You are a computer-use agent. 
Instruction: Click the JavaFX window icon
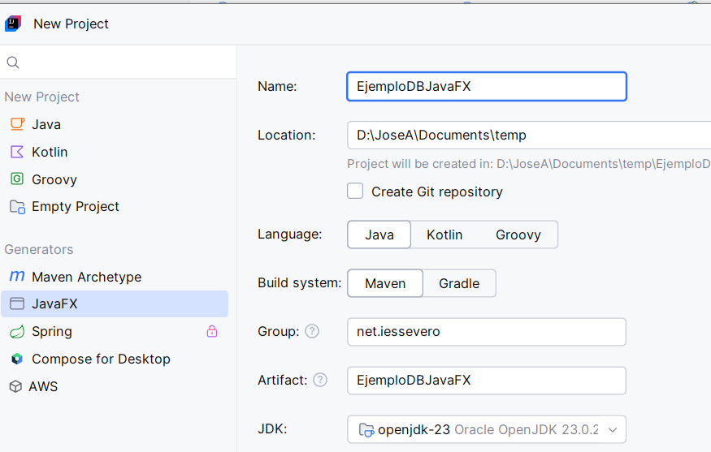[x=17, y=303]
